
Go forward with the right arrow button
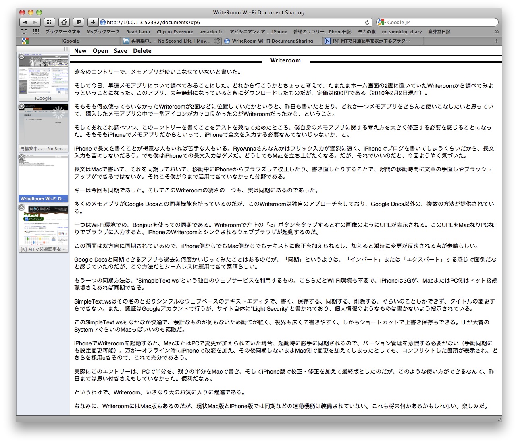tap(35, 22)
